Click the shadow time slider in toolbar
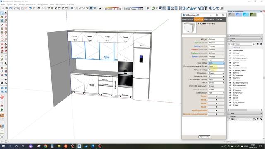 [x=133, y=8]
